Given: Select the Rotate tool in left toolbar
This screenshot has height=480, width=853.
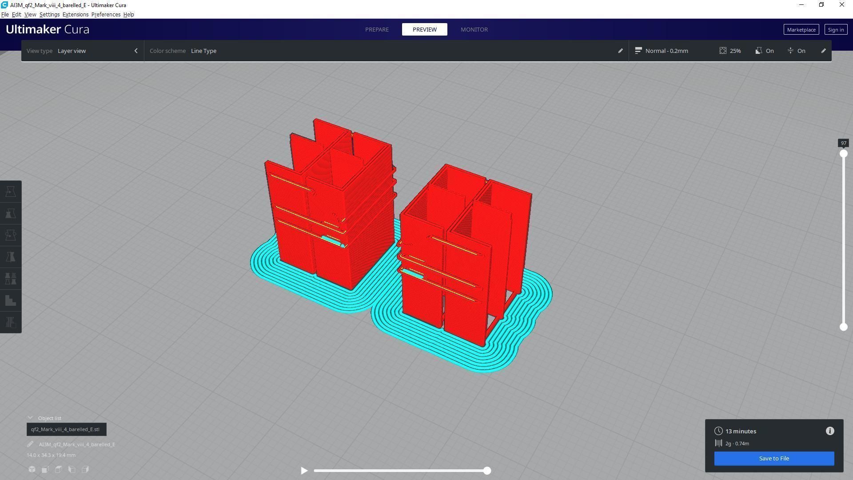Looking at the screenshot, I should tap(11, 235).
